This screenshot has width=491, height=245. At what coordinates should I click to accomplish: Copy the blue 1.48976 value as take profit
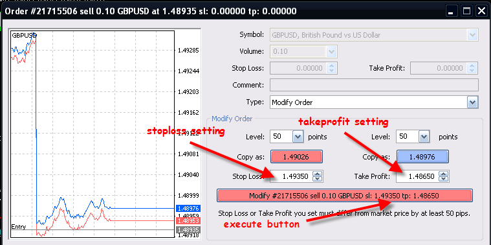(422, 157)
